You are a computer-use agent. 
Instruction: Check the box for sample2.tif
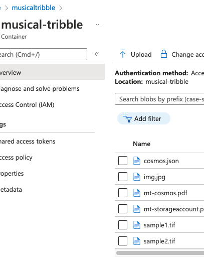(x=123, y=241)
